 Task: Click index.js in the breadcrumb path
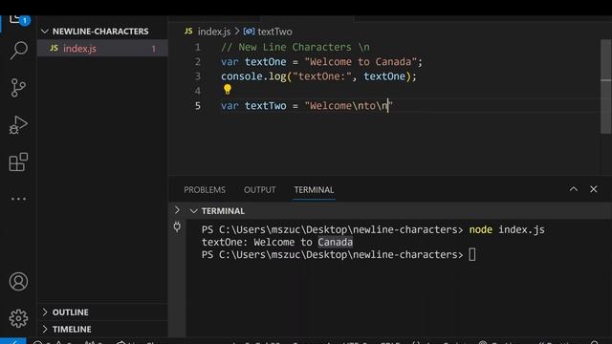[214, 32]
